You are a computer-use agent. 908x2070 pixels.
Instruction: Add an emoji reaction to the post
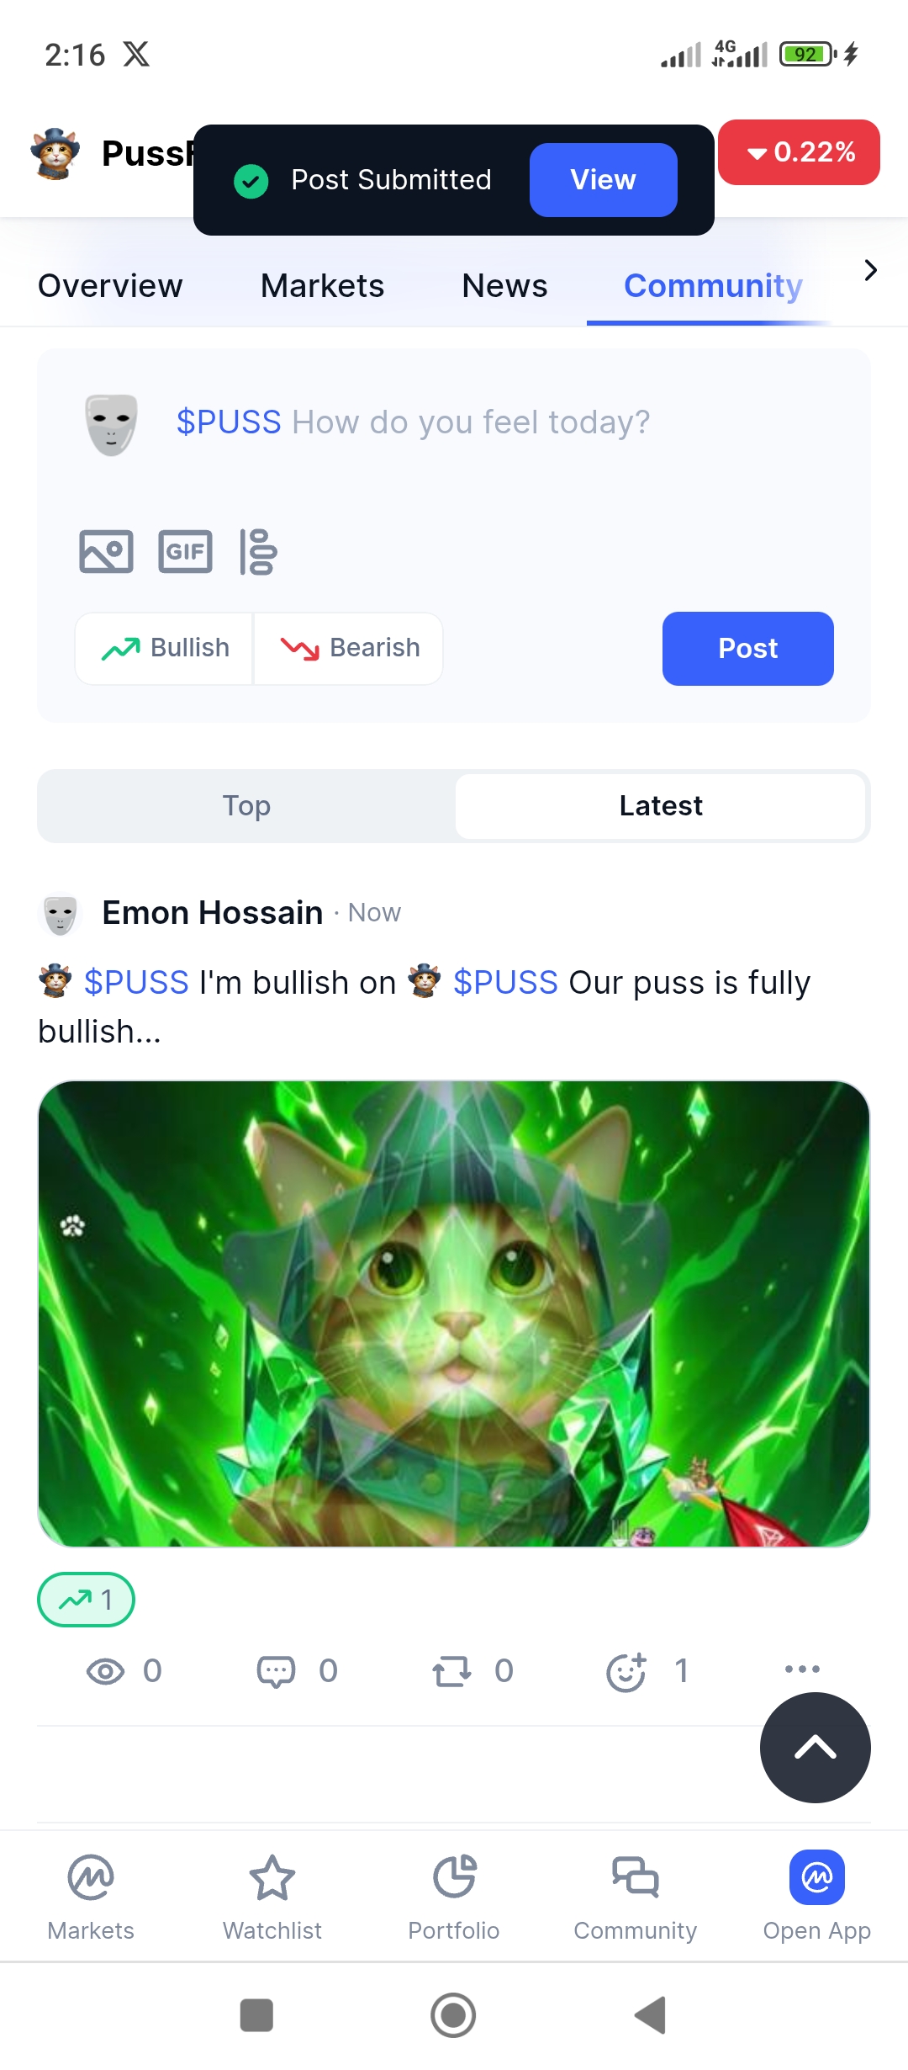(626, 1671)
